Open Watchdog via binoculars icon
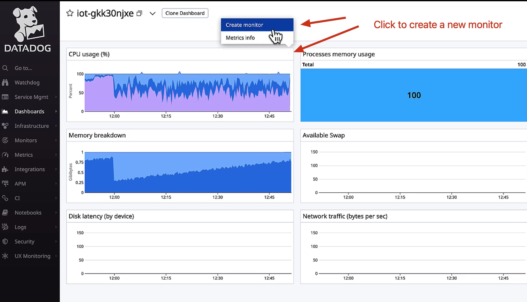This screenshot has width=527, height=302. pyautogui.click(x=5, y=83)
